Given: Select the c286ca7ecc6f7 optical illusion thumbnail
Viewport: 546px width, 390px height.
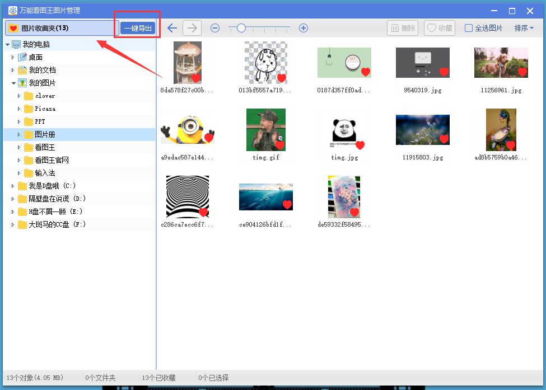Looking at the screenshot, I should (x=188, y=197).
